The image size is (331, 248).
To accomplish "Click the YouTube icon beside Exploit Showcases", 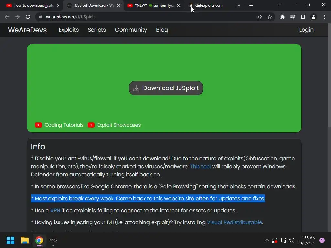I will tap(91, 125).
